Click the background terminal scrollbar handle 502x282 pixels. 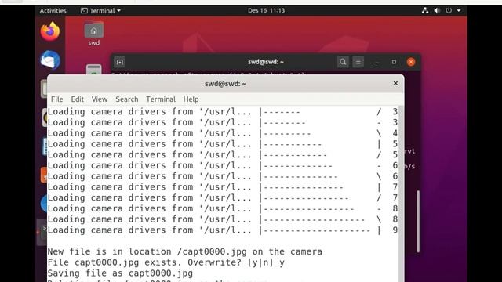(418, 221)
